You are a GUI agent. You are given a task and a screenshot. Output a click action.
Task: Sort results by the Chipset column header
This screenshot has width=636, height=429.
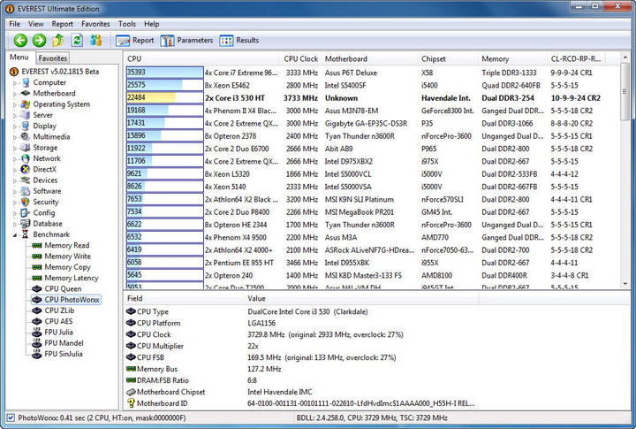(448, 59)
